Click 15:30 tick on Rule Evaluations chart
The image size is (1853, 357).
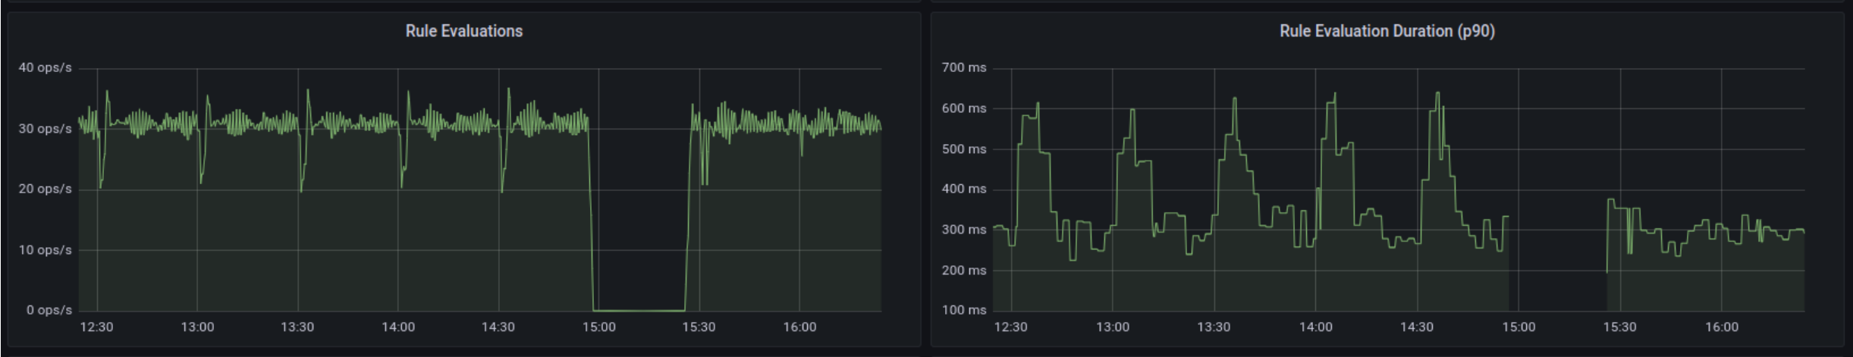[699, 327]
